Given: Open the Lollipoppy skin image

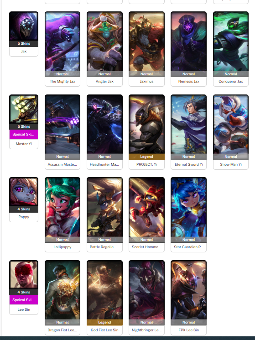Looking at the screenshot, I should tap(62, 207).
